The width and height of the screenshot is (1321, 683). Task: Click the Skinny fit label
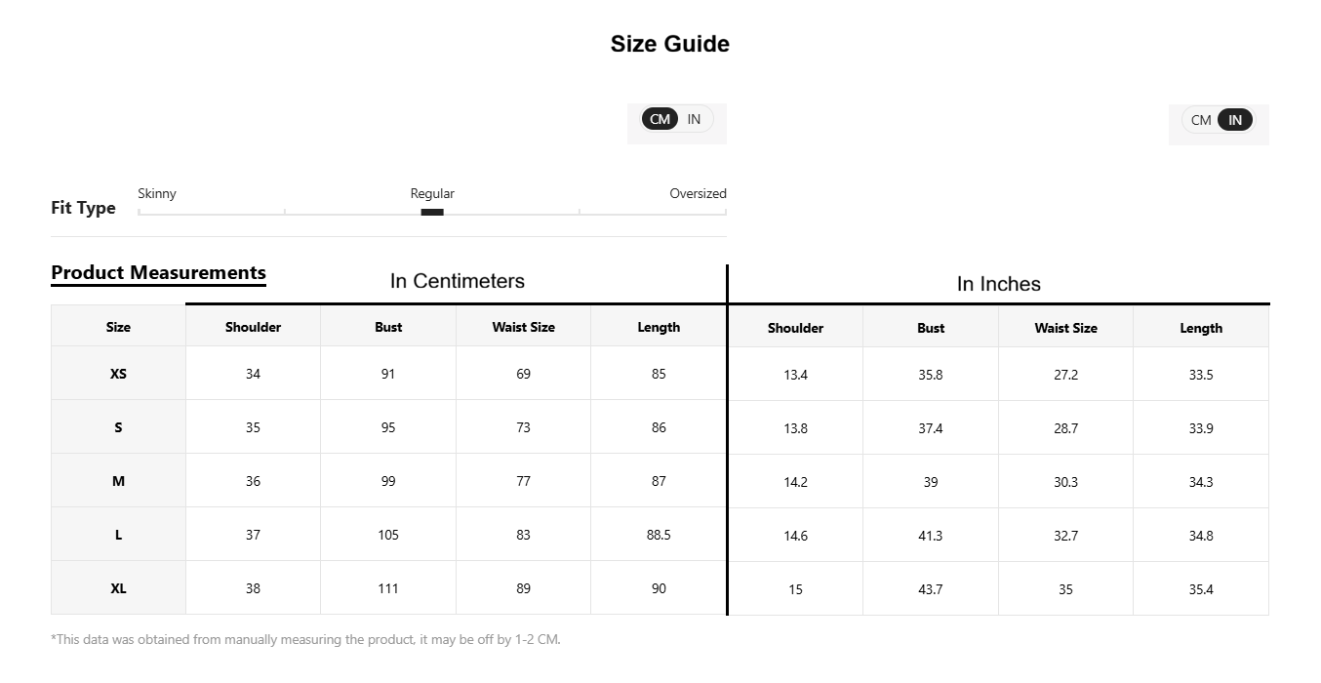click(157, 193)
